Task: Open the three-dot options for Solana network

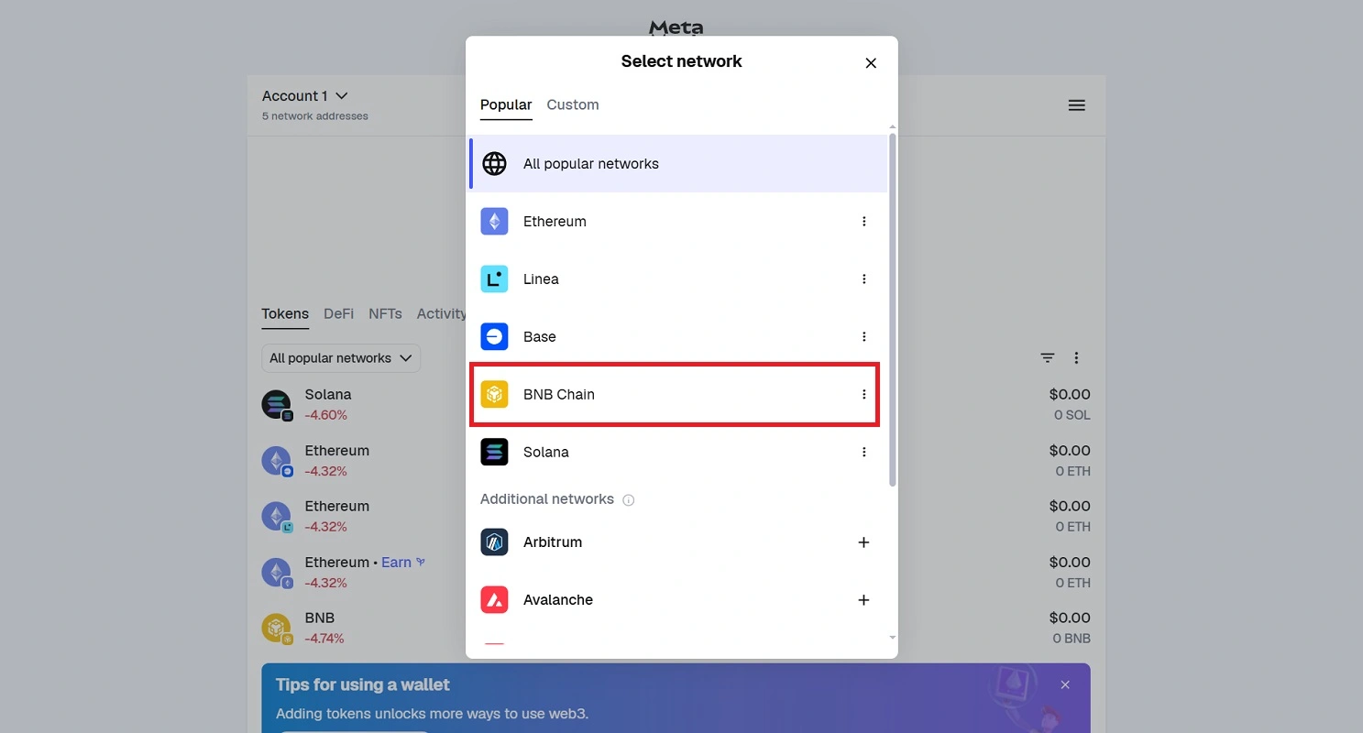Action: 863,453
